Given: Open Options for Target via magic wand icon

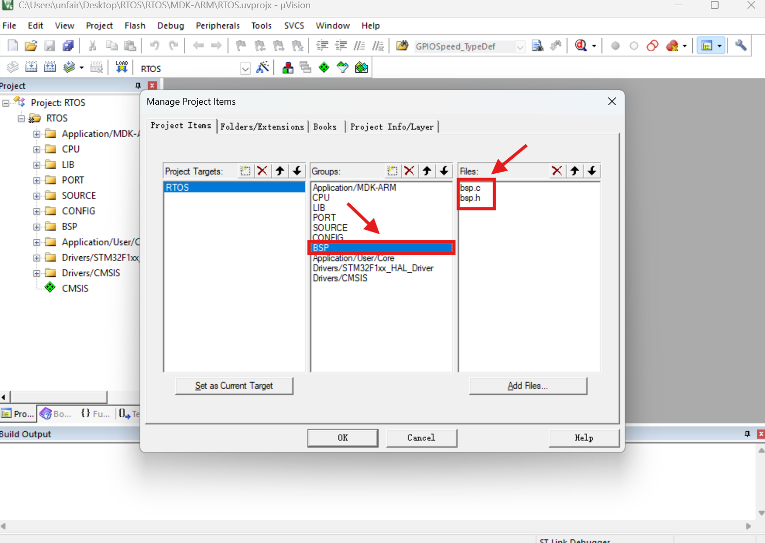Looking at the screenshot, I should point(263,67).
